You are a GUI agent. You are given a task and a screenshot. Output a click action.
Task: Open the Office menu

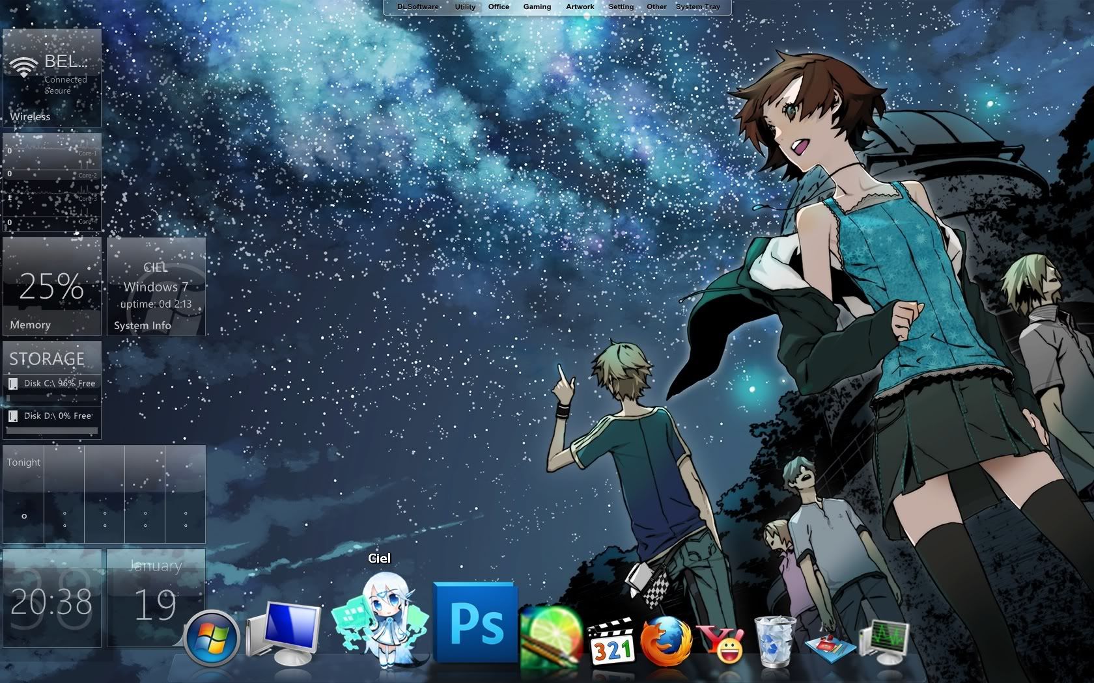(499, 7)
